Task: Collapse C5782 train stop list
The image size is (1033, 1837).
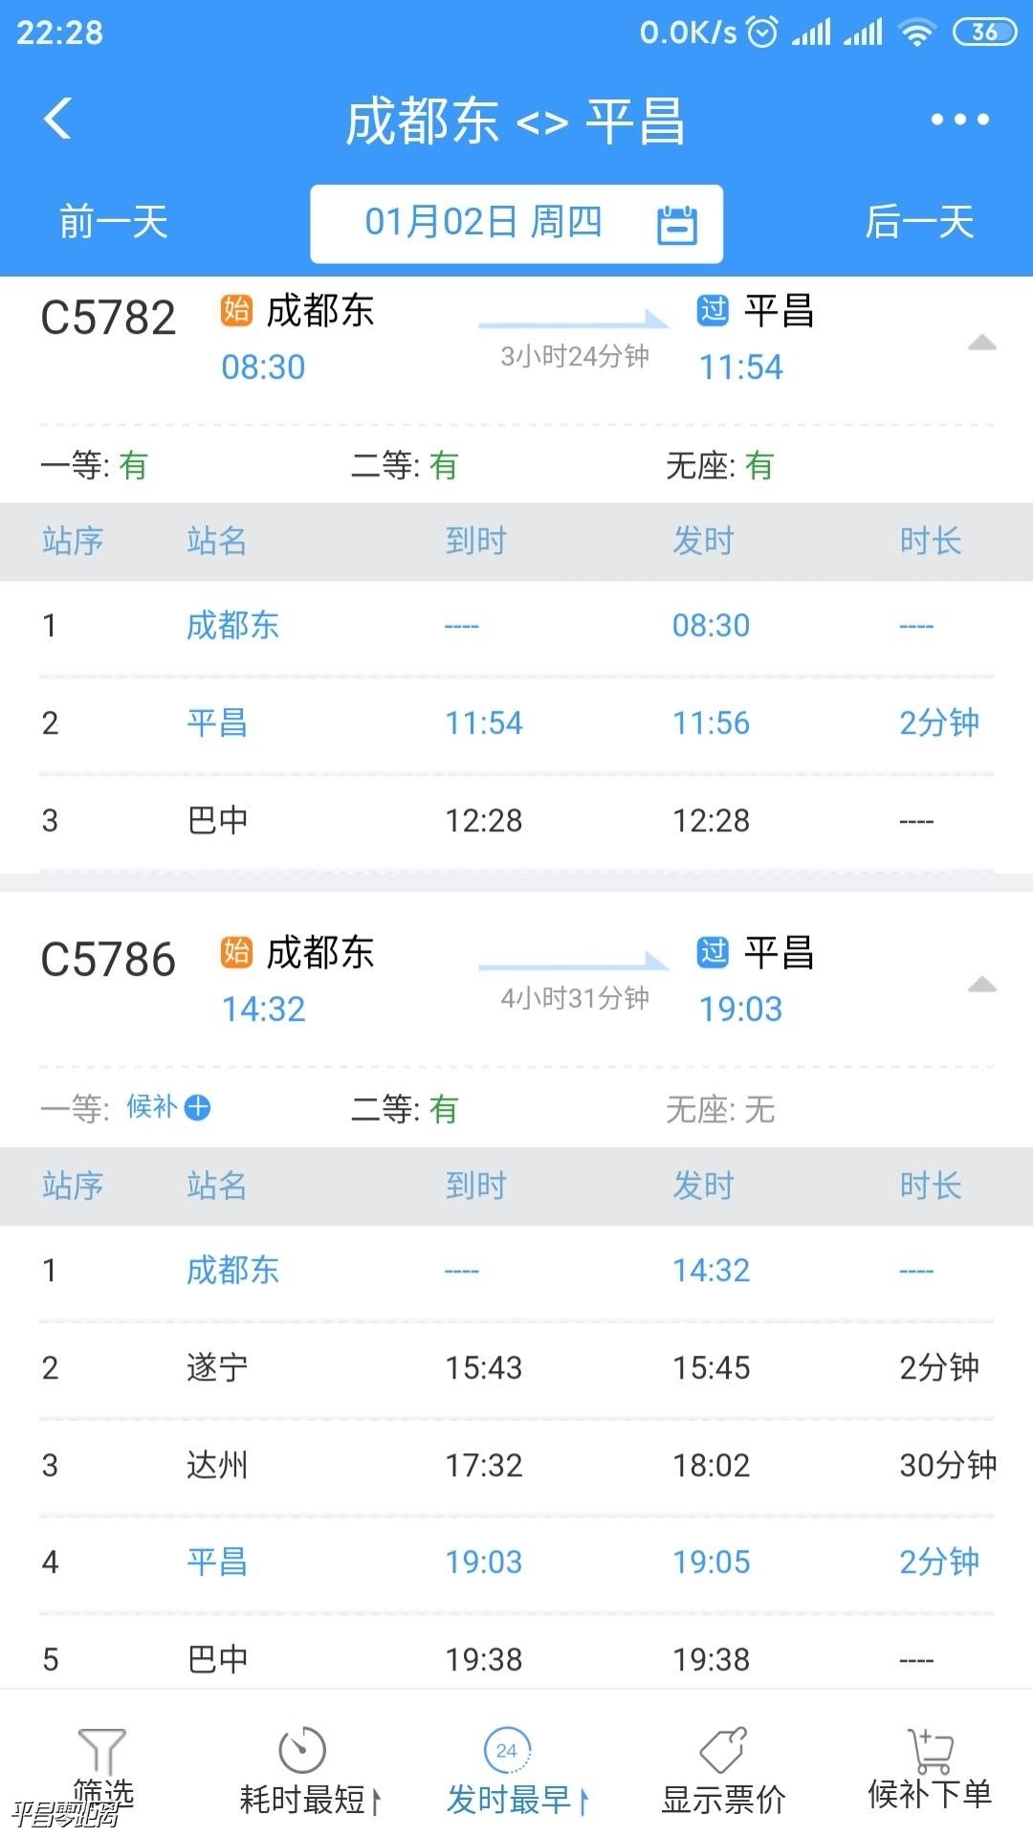Action: click(x=982, y=343)
